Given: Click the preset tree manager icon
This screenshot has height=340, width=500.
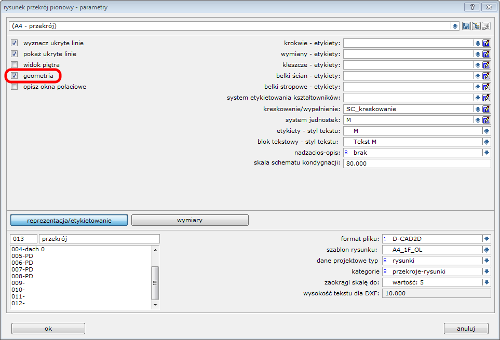Looking at the screenshot, I should 476,26.
